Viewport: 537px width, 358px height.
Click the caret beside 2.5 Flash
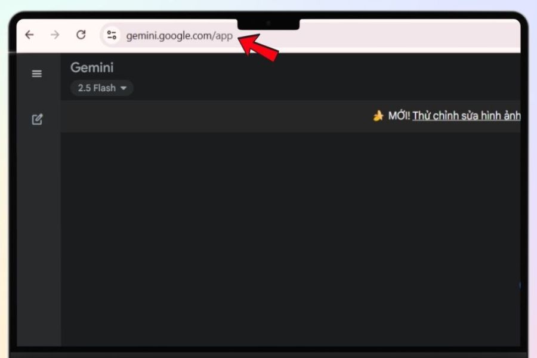(x=124, y=88)
